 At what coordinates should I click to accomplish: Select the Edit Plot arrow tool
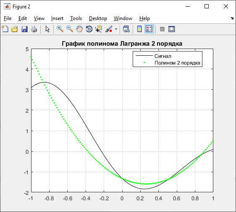click(x=47, y=29)
